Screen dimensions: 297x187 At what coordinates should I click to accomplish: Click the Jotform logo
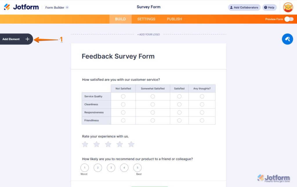pyautogui.click(x=21, y=7)
